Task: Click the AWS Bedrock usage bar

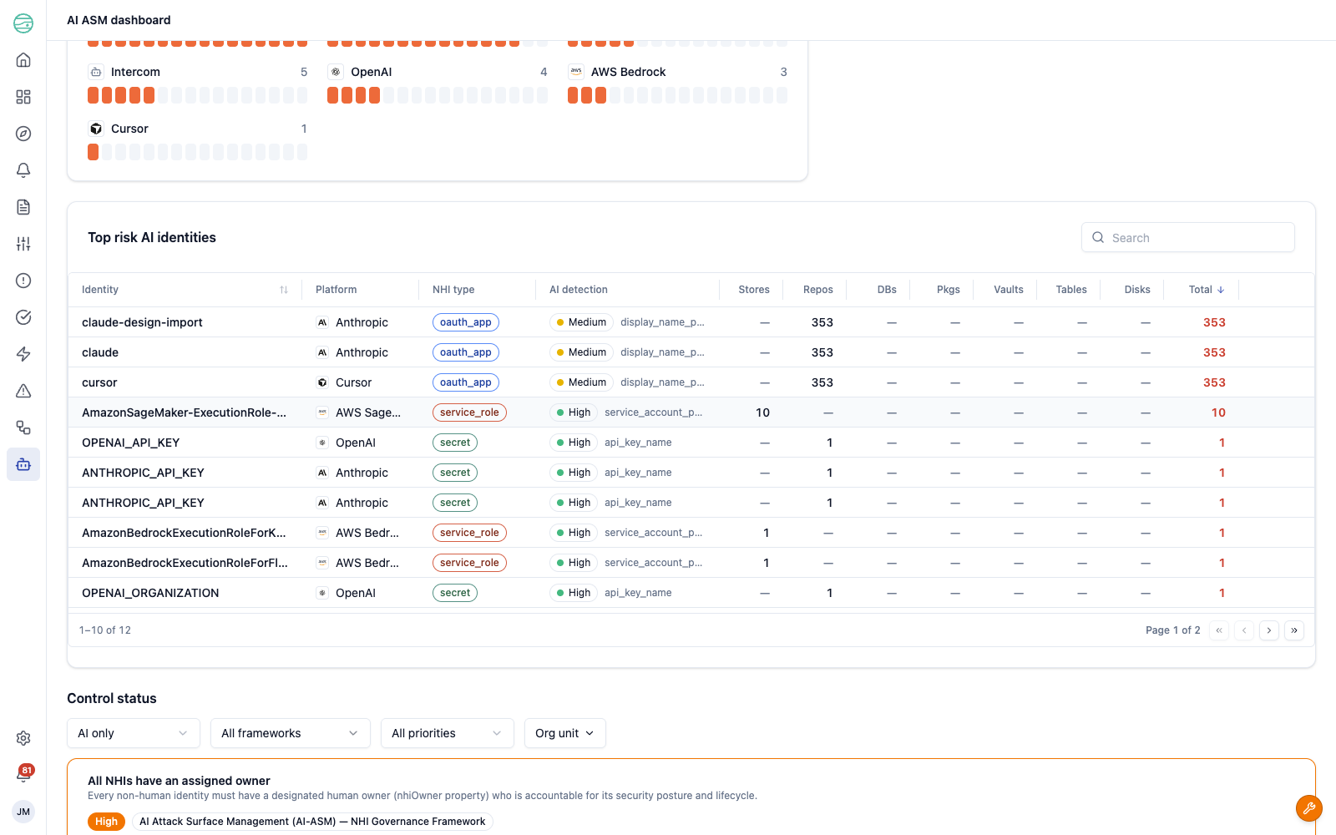Action: tap(677, 95)
